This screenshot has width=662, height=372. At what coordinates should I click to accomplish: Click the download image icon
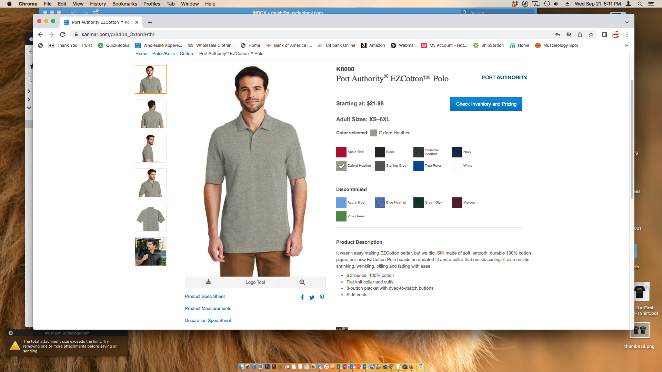pos(208,282)
